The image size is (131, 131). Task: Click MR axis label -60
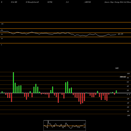point(128,107)
